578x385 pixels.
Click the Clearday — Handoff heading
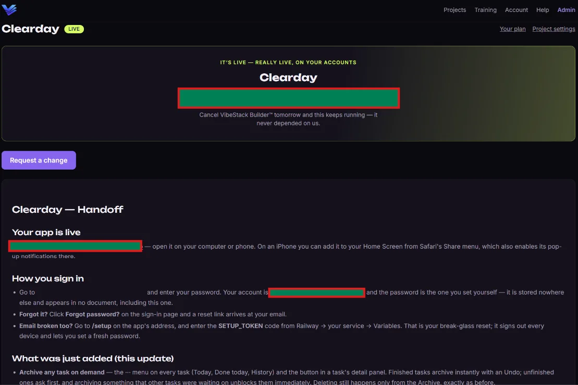pos(67,210)
